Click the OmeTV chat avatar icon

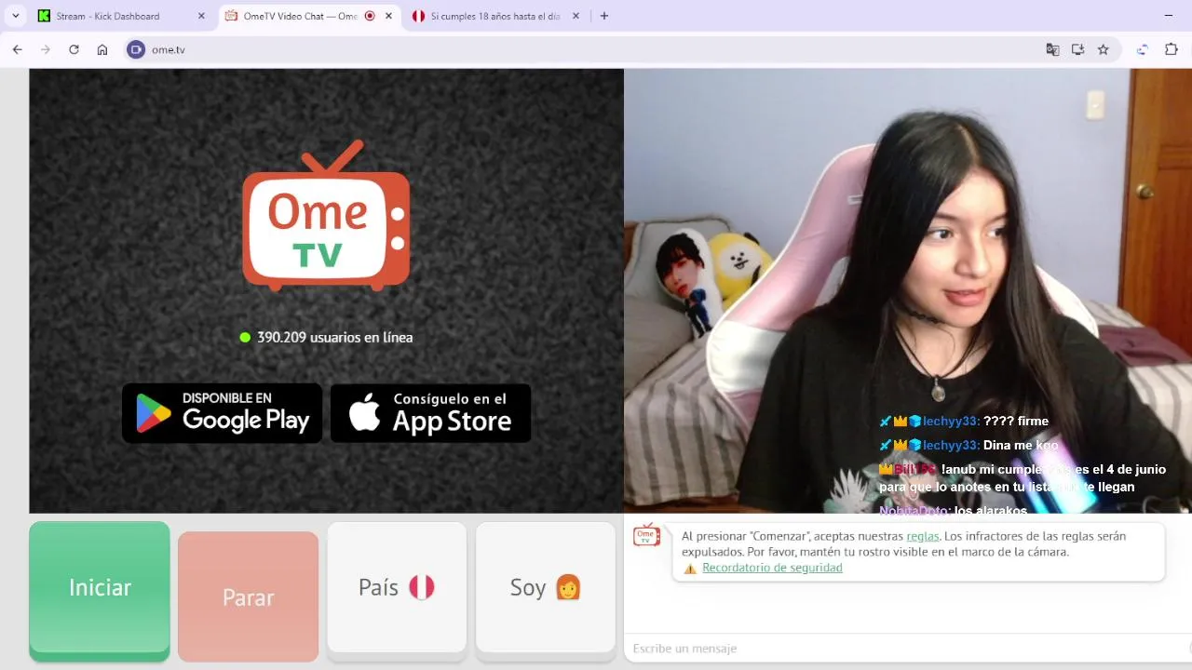[x=646, y=534]
